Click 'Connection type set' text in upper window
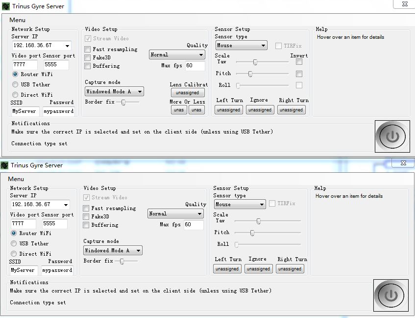The height and width of the screenshot is (318, 415). tap(39, 144)
